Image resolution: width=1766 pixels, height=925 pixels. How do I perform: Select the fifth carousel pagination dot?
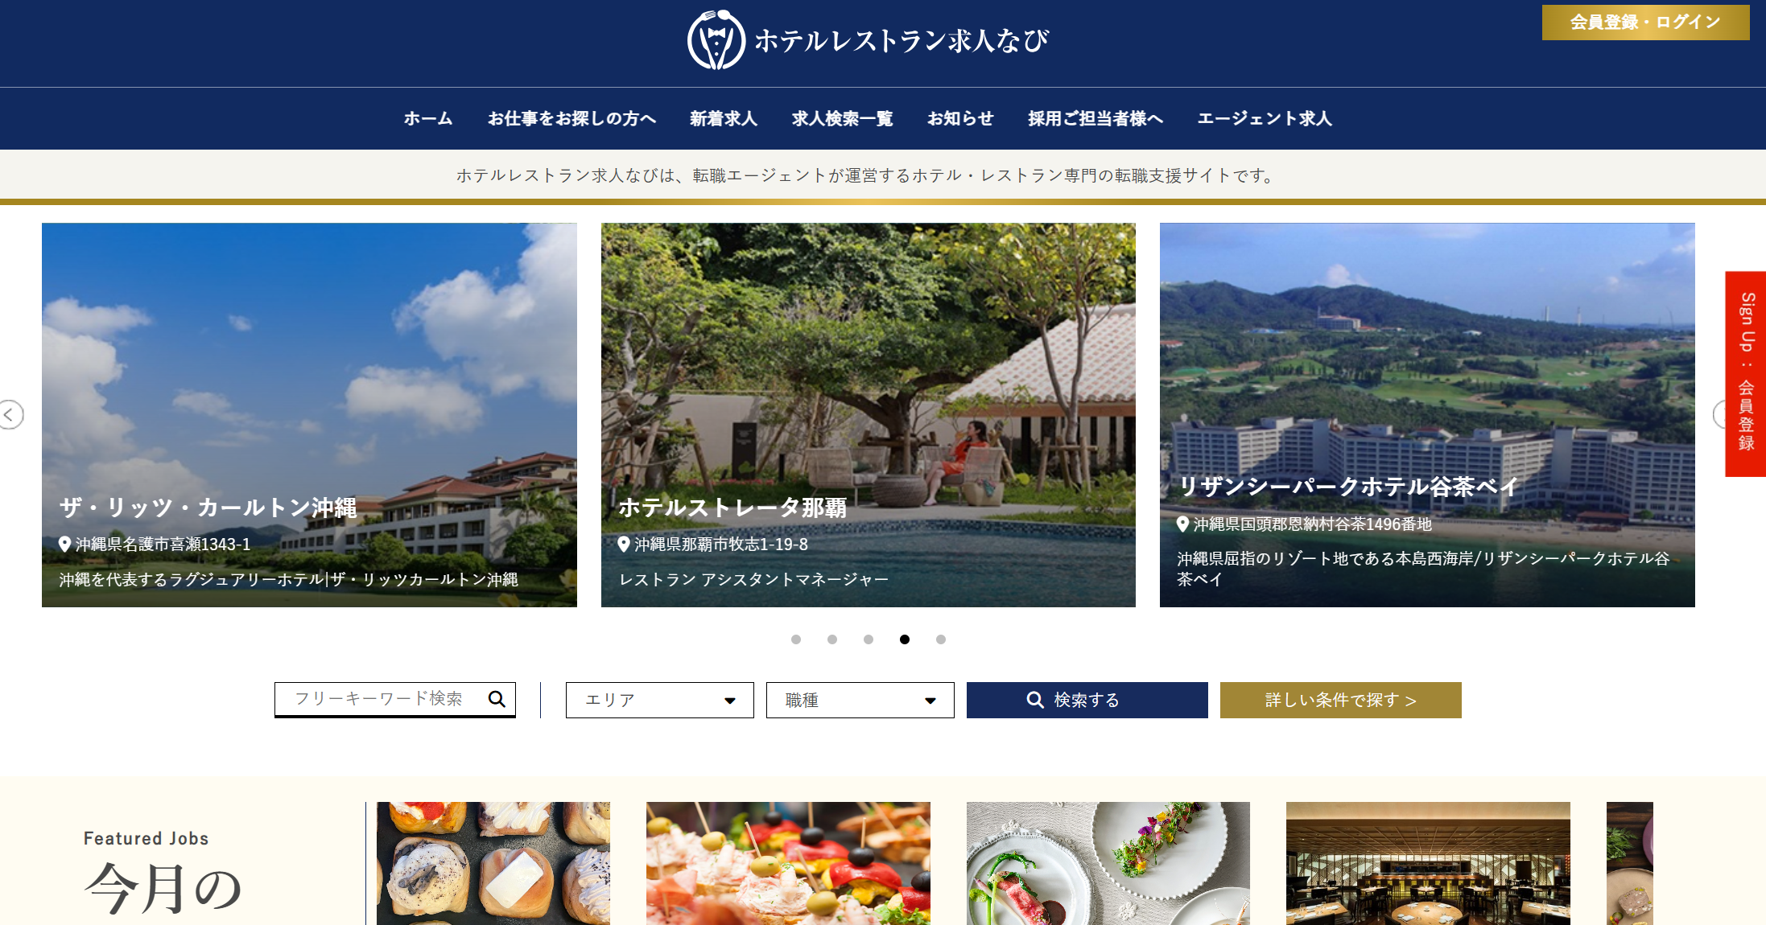click(941, 639)
